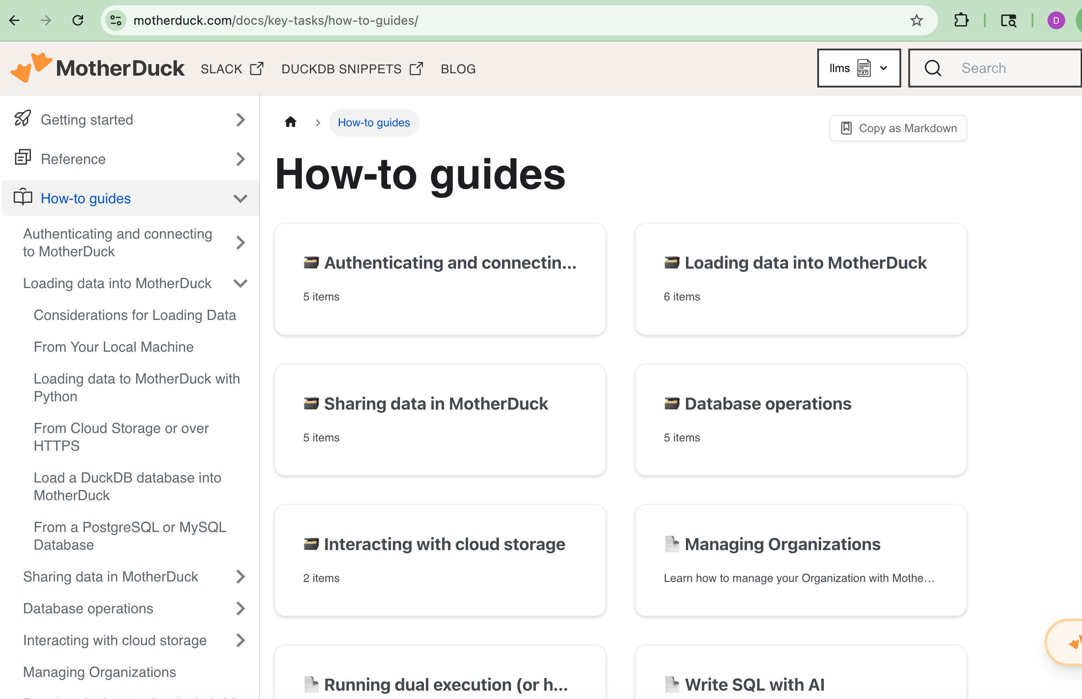Open the Database operations card
Viewport: 1082px width, 699px height.
[x=800, y=420]
